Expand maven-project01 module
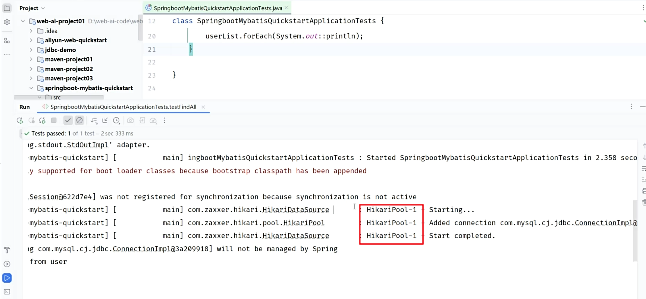646x299 pixels. coord(31,59)
